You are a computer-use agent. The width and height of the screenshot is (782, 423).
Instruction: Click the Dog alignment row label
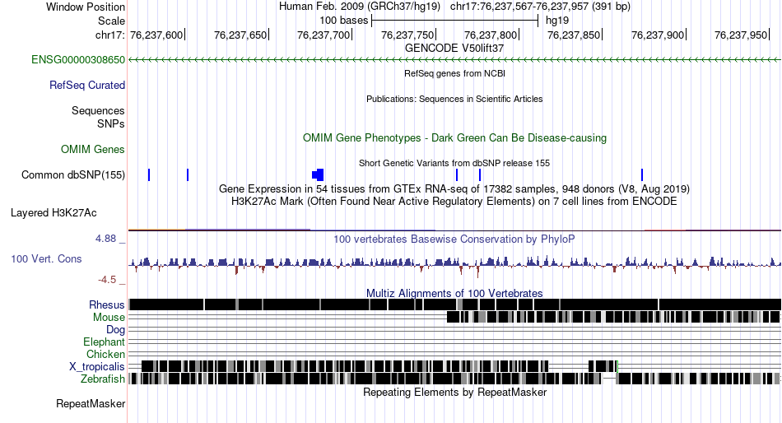116,330
